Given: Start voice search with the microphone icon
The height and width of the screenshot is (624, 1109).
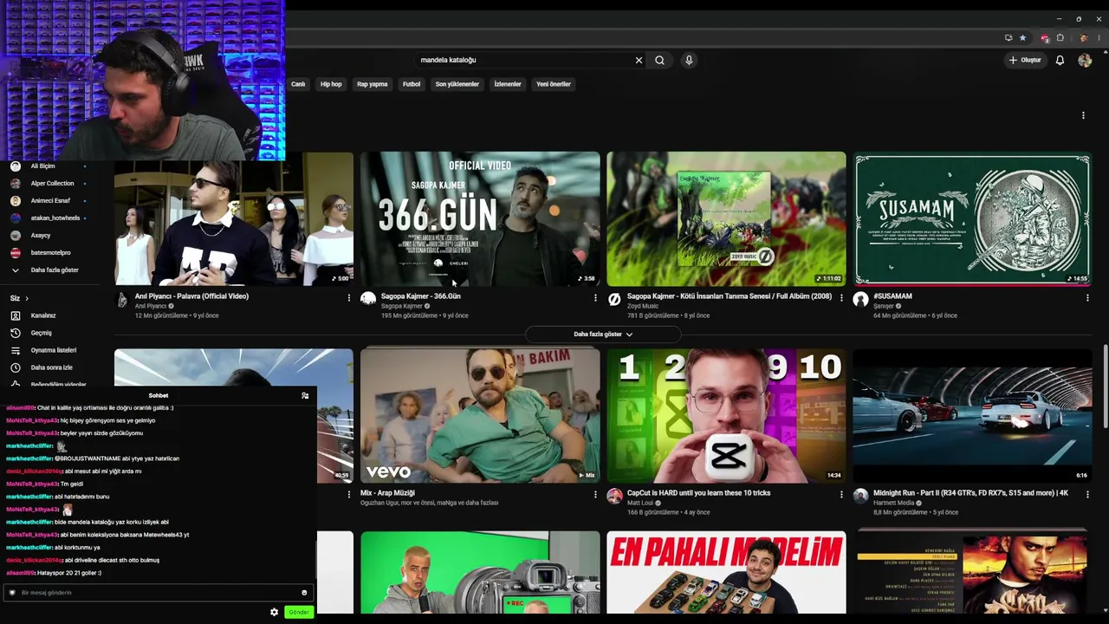Looking at the screenshot, I should (689, 61).
